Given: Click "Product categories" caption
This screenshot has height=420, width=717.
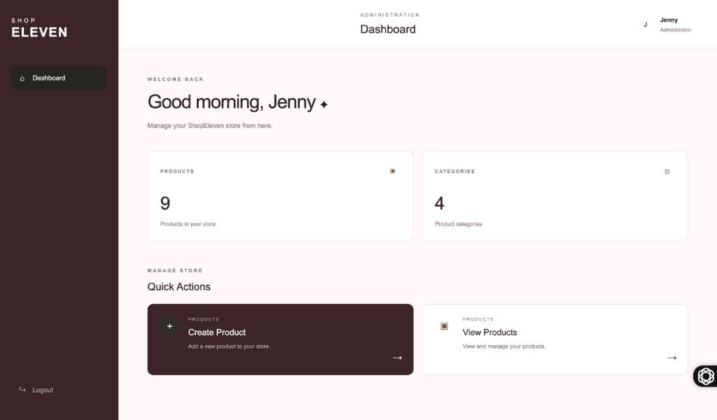Looking at the screenshot, I should tap(458, 224).
